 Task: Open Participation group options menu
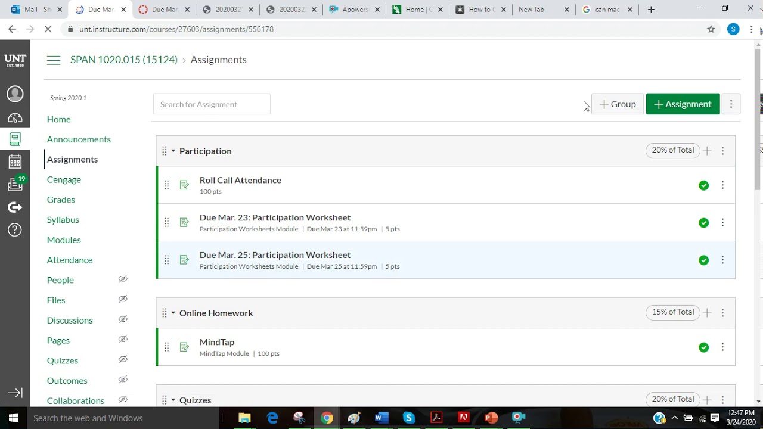[722, 151]
